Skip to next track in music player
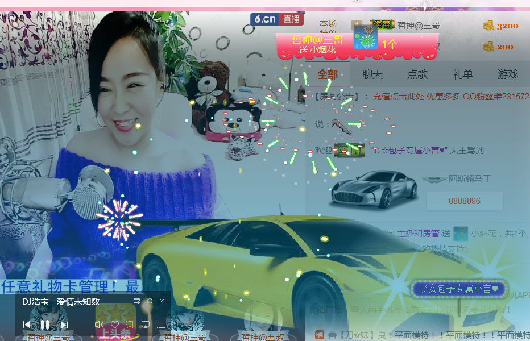Screen dimensions: 530x341 click(x=64, y=325)
